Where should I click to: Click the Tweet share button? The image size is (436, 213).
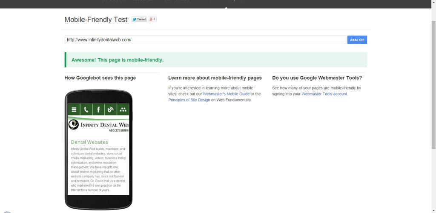pos(139,20)
